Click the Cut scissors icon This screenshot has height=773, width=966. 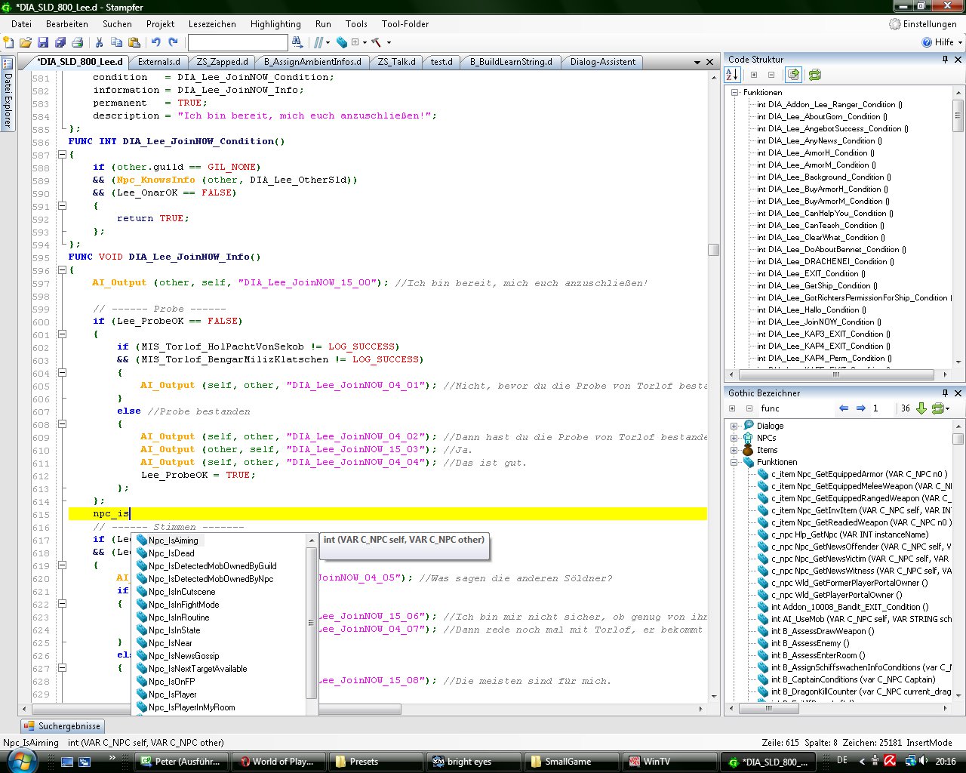[99, 42]
